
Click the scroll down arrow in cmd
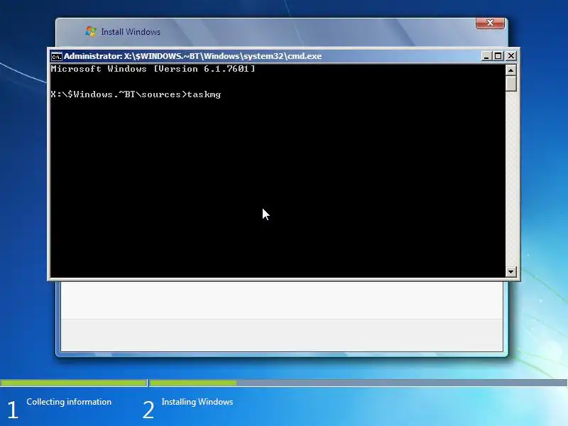pyautogui.click(x=510, y=271)
